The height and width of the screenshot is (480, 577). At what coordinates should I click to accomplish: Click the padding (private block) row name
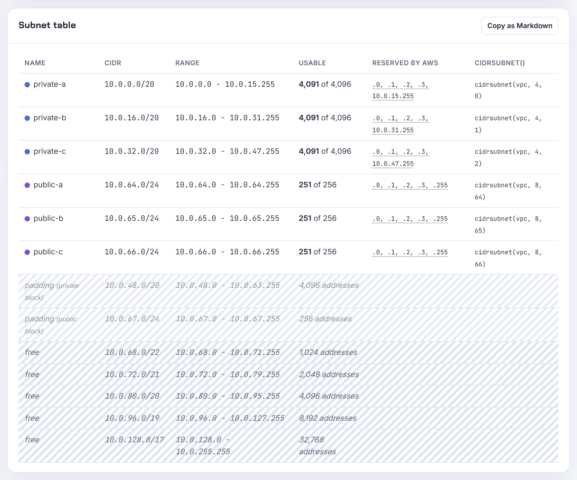click(x=52, y=291)
